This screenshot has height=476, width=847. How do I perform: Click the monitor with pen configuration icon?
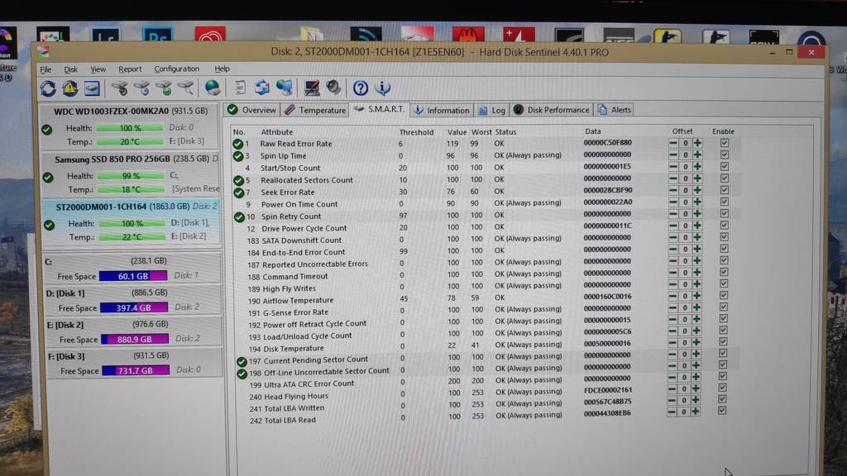pyautogui.click(x=312, y=88)
